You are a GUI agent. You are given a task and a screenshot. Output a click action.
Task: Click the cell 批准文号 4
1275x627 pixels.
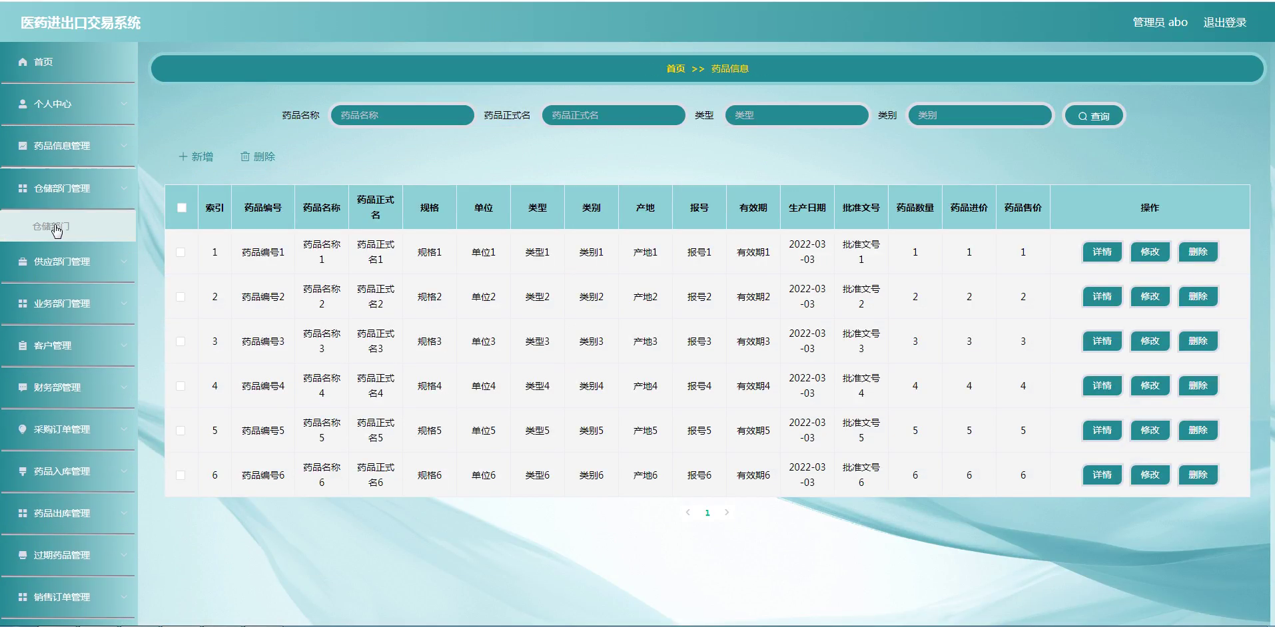(861, 386)
